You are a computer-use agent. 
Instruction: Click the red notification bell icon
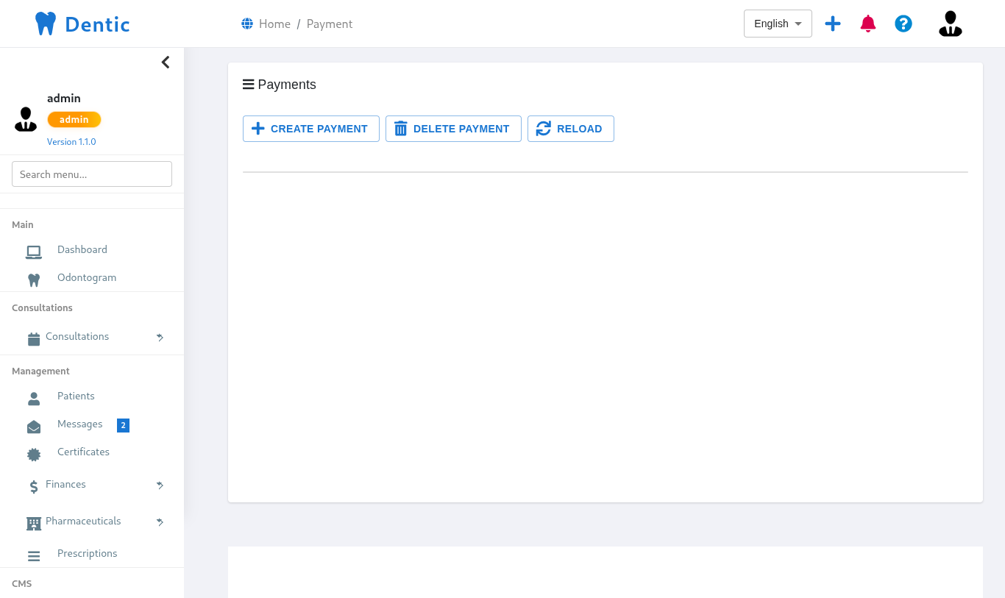(x=868, y=24)
